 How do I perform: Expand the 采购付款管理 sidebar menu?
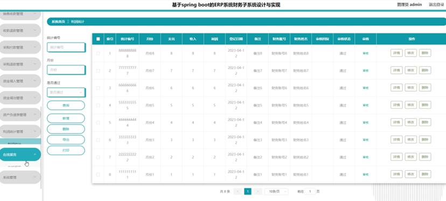19,47
